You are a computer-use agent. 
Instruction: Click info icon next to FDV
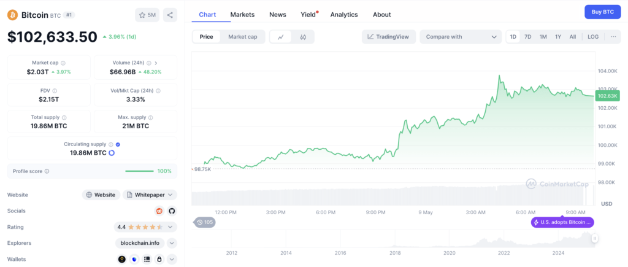tap(55, 91)
